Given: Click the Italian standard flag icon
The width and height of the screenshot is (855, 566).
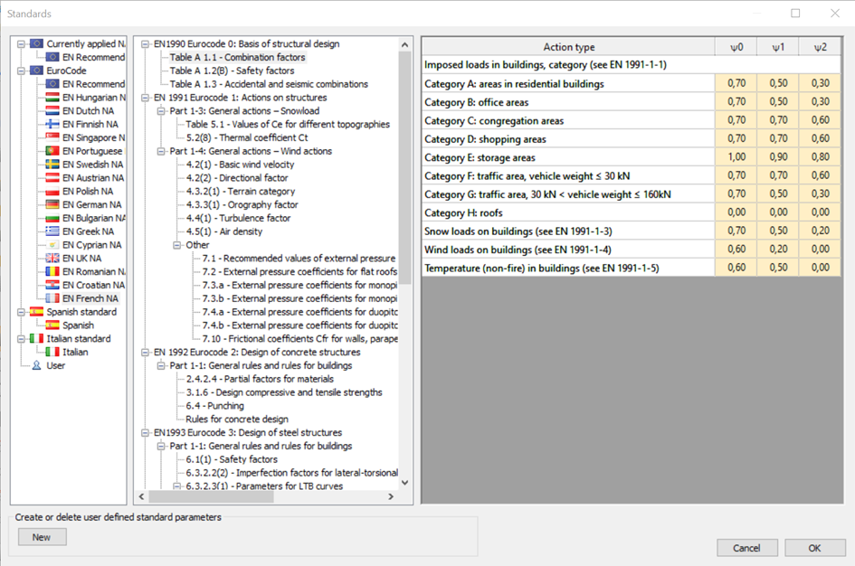Looking at the screenshot, I should 36,339.
